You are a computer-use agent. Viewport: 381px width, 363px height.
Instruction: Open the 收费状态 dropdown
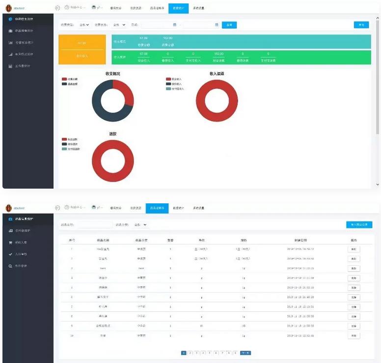[119, 25]
